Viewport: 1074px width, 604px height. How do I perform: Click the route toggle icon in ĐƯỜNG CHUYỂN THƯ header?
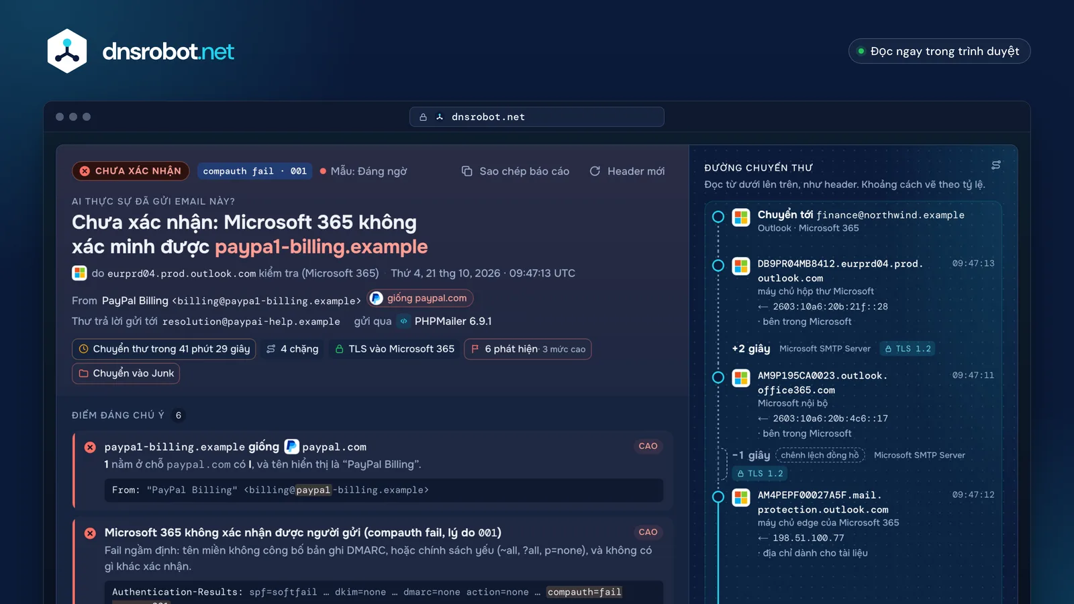[996, 165]
